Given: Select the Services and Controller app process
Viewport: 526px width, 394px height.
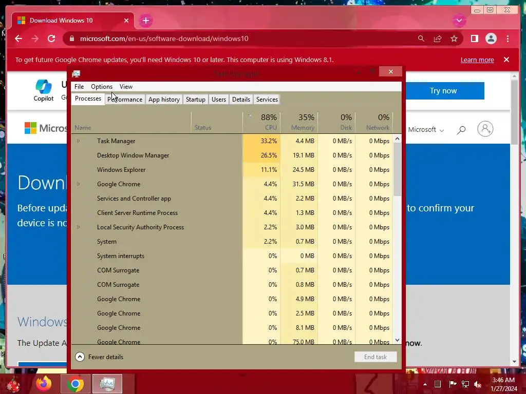Looking at the screenshot, I should [x=232, y=199].
